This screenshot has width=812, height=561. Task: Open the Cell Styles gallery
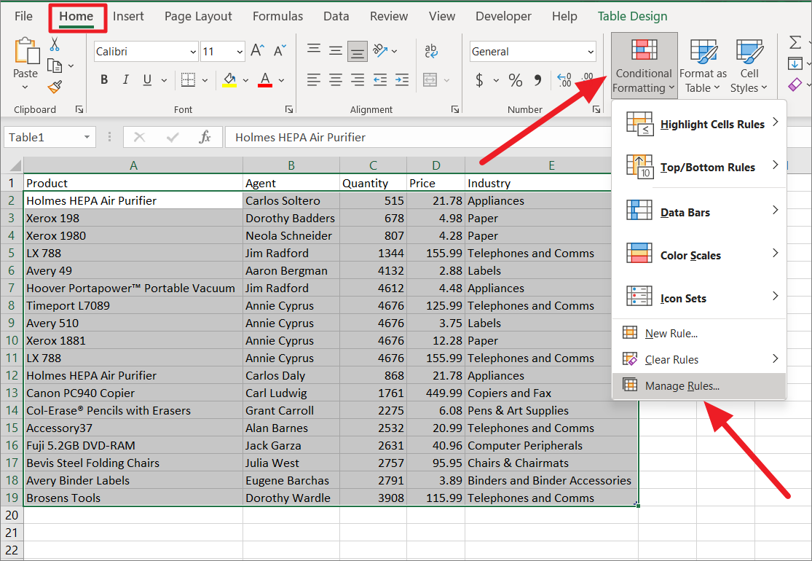(x=749, y=66)
